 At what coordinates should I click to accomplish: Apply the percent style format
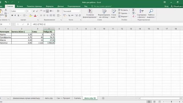pyautogui.click(x=69, y=15)
